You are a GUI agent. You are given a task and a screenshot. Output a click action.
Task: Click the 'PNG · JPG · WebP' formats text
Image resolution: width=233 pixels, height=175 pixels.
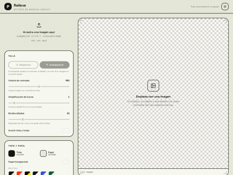click(39, 40)
